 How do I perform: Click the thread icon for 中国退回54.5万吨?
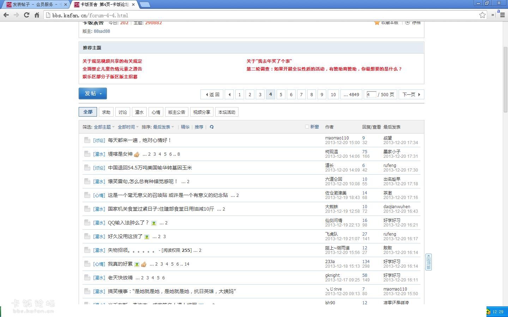pos(87,167)
